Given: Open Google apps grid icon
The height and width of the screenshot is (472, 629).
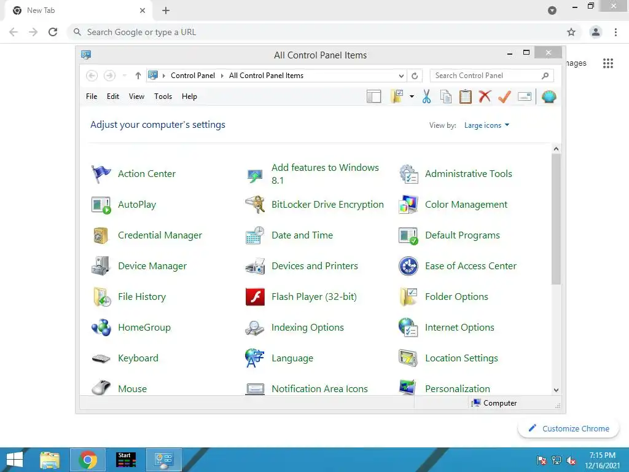Looking at the screenshot, I should click(x=608, y=63).
